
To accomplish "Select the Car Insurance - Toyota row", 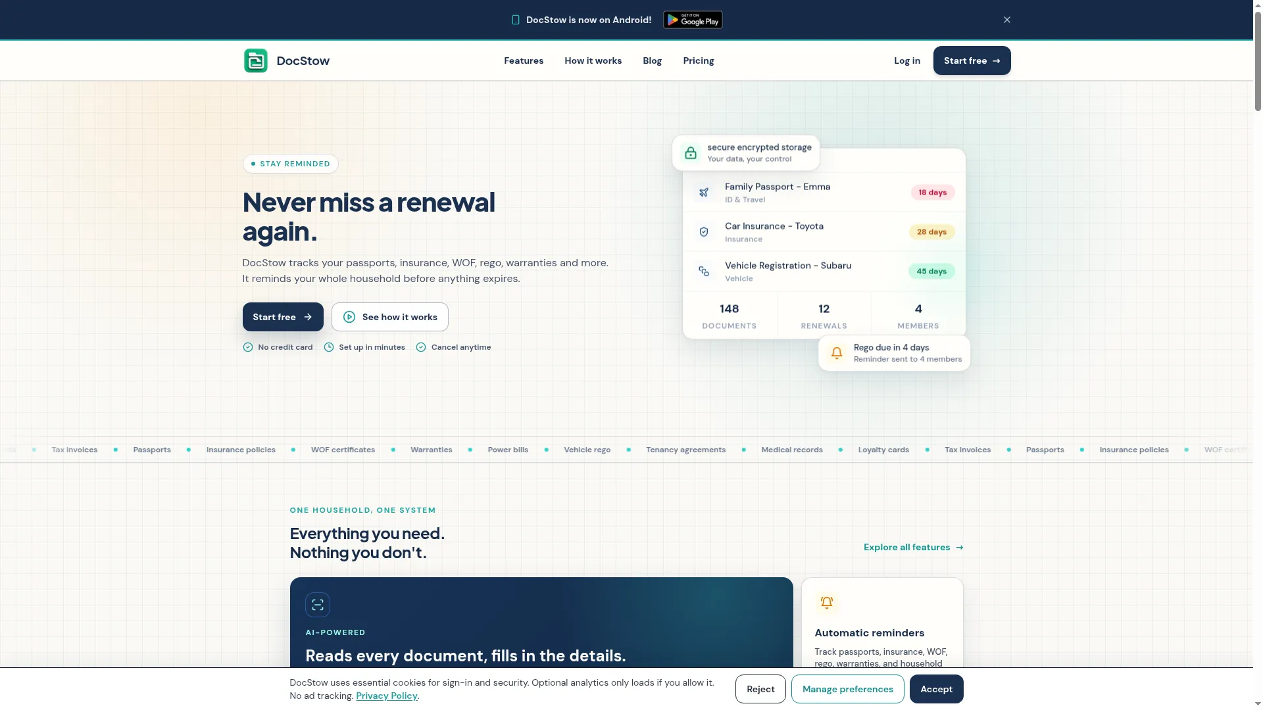I will click(x=824, y=231).
